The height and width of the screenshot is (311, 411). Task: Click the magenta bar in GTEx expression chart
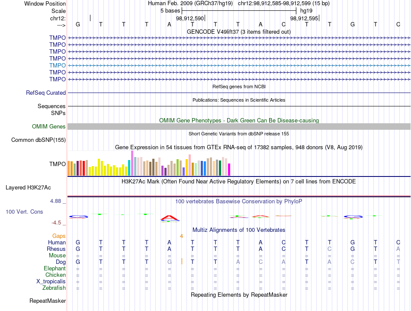point(229,170)
